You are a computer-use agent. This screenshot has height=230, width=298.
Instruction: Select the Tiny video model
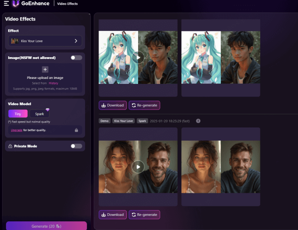18,114
